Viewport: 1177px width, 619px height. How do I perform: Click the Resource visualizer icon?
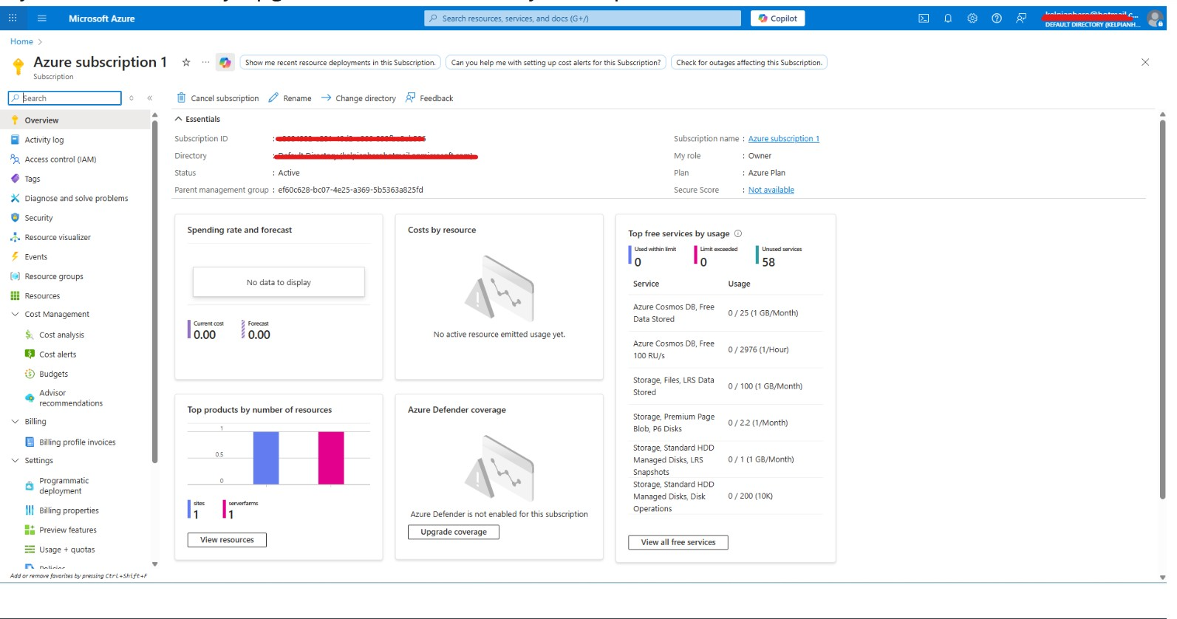[x=15, y=237]
